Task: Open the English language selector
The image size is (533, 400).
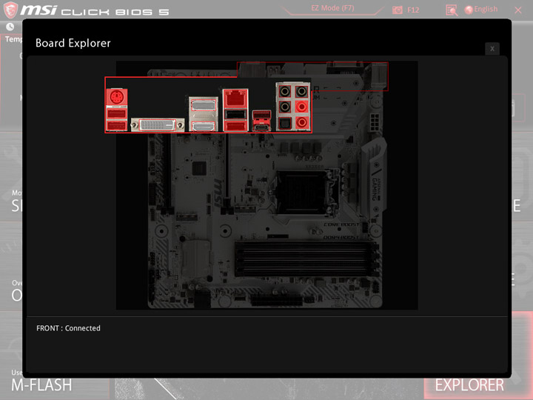Action: (x=481, y=10)
